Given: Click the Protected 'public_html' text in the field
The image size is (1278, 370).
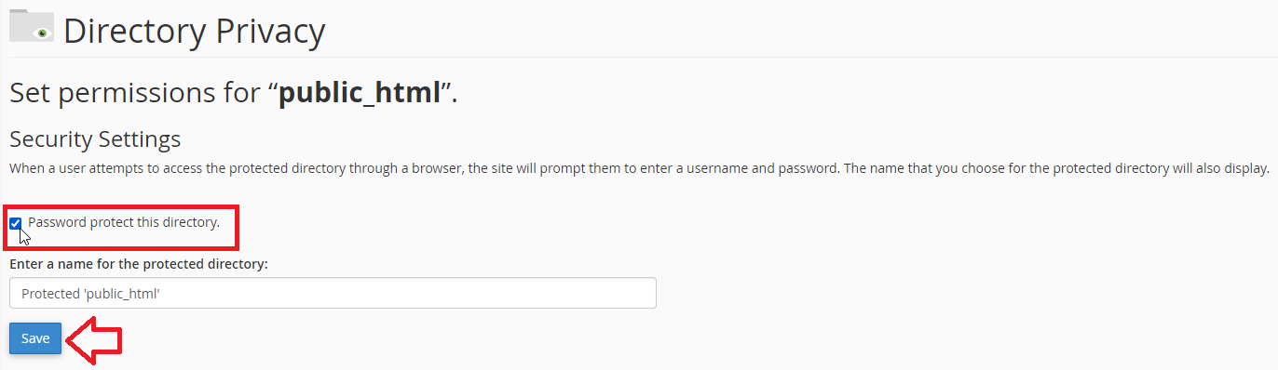Looking at the screenshot, I should [x=91, y=294].
